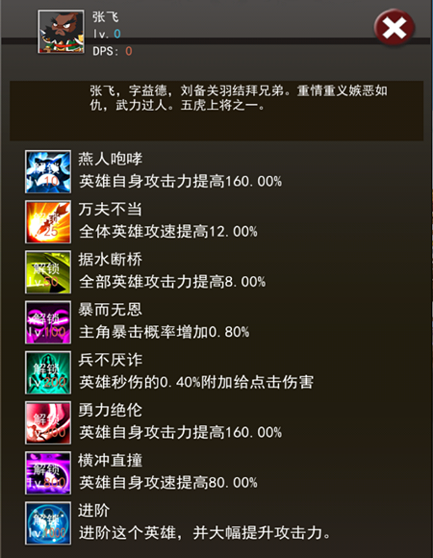Tap the 进阶 blue advancement icon
This screenshot has height=558, width=433.
pyautogui.click(x=48, y=523)
